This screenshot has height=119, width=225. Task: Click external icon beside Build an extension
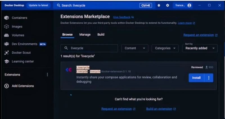(174, 109)
